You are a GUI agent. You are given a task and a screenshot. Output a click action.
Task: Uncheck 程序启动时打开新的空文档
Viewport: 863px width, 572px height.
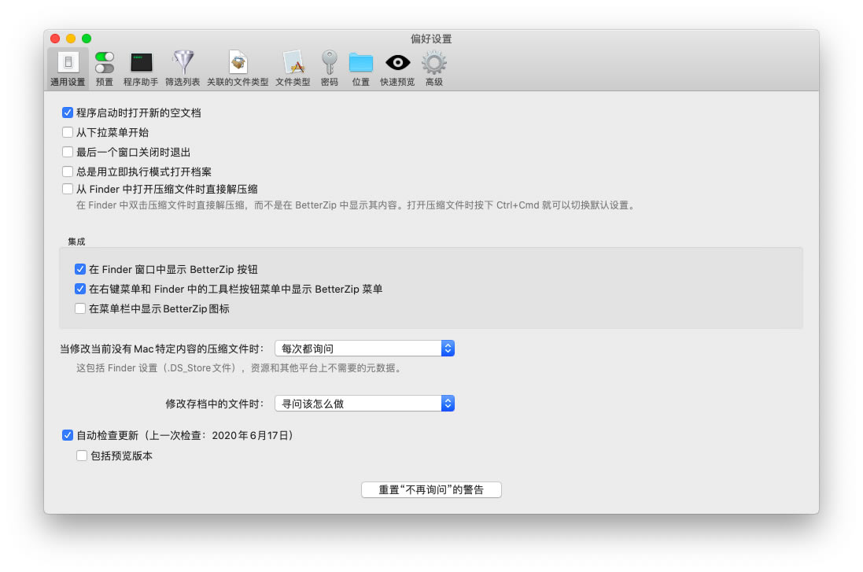(x=68, y=113)
